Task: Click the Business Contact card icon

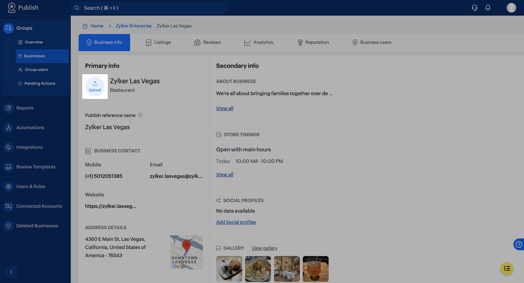Action: (88, 151)
